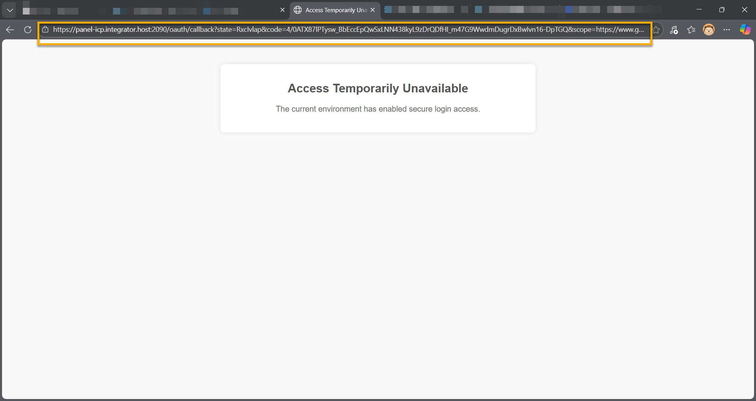This screenshot has width=756, height=401.
Task: Add this page to favorites star
Action: point(656,30)
